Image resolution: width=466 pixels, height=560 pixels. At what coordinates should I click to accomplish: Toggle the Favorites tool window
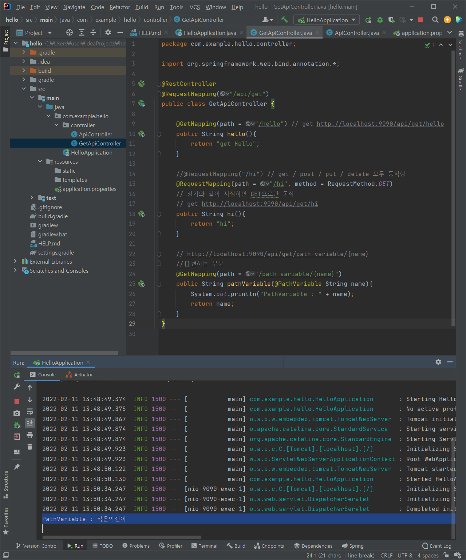[5, 521]
